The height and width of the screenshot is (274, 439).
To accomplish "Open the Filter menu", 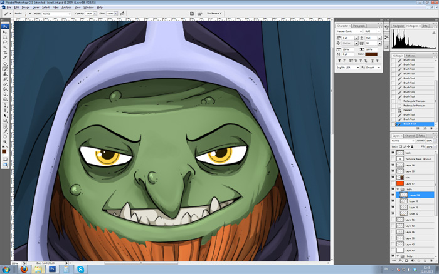I will click(55, 8).
